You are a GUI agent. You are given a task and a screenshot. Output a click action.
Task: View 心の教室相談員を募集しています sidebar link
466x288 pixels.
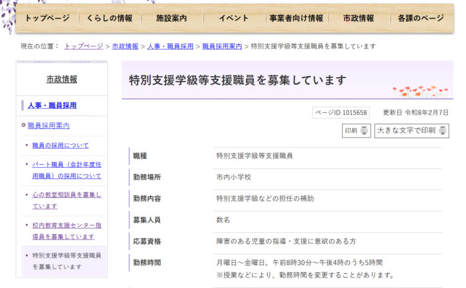66,200
